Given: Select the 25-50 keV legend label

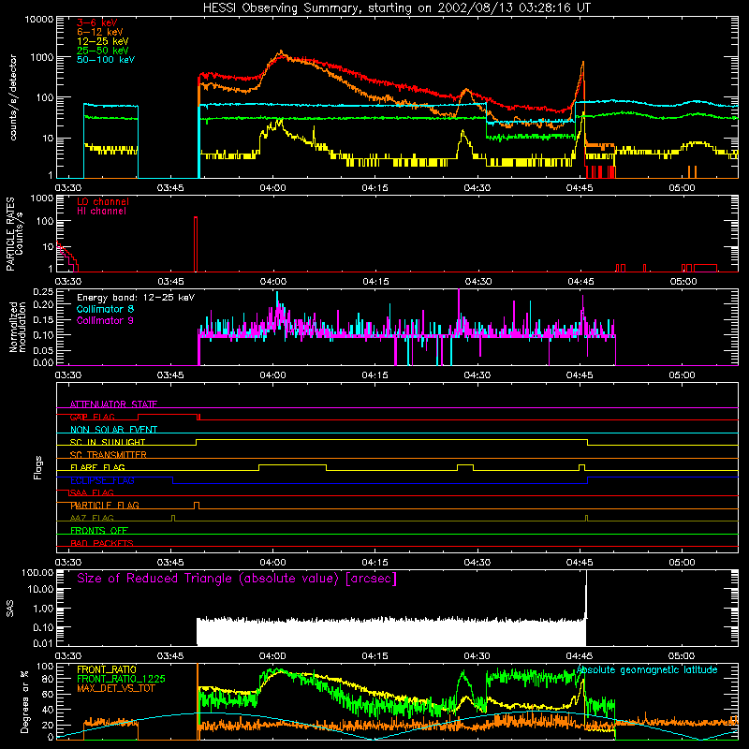Looking at the screenshot, I should point(103,51).
